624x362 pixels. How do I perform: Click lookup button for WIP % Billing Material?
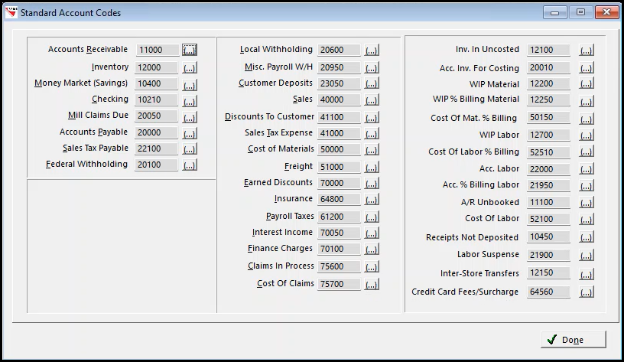587,101
